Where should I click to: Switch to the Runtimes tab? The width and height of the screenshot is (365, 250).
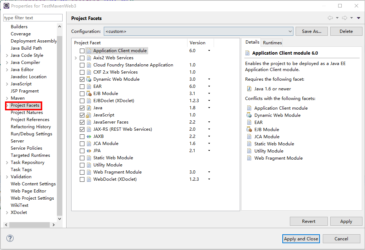point(272,42)
